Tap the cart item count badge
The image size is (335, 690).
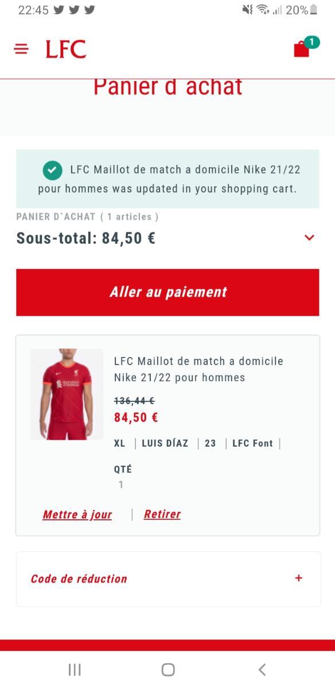311,41
